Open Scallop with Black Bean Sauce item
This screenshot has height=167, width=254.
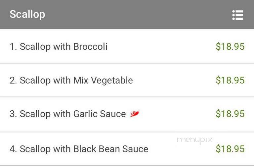(84, 149)
